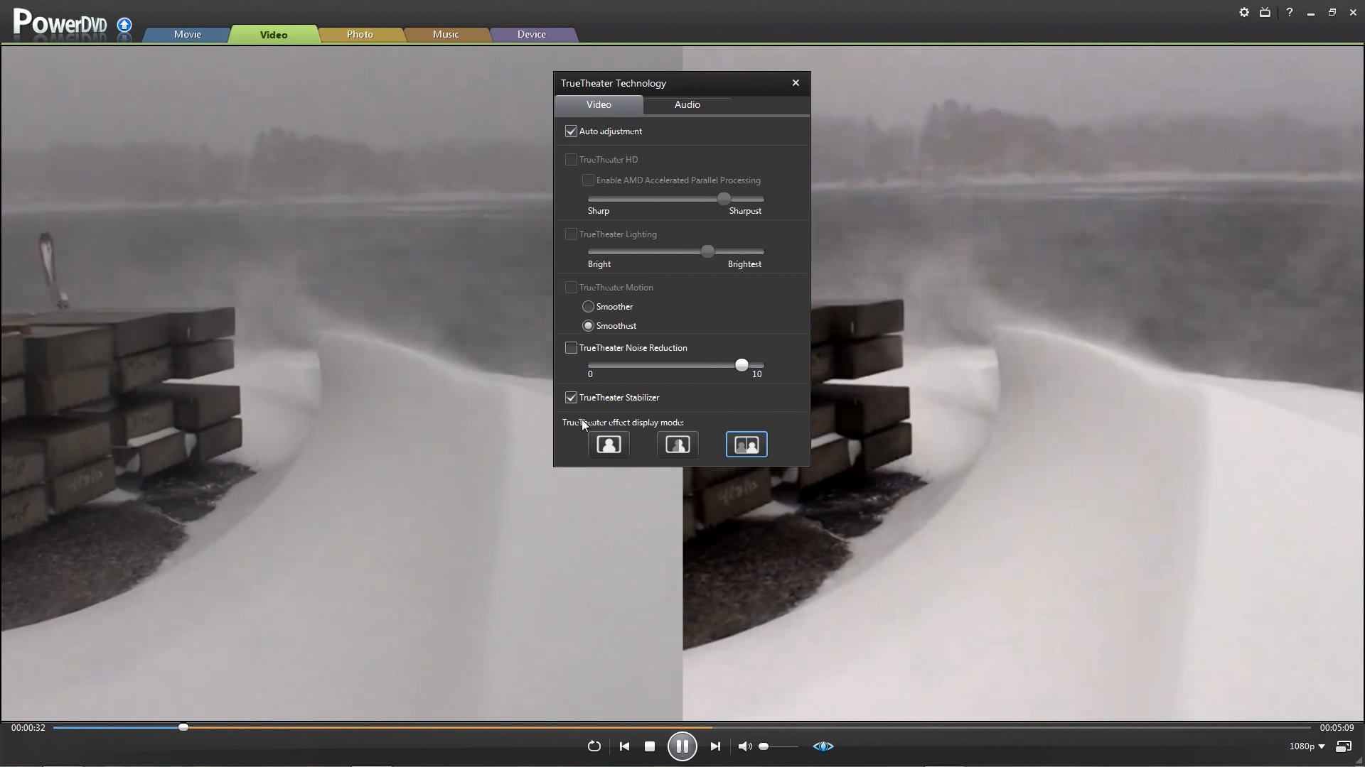The image size is (1365, 767).
Task: Pause the video
Action: point(682,746)
